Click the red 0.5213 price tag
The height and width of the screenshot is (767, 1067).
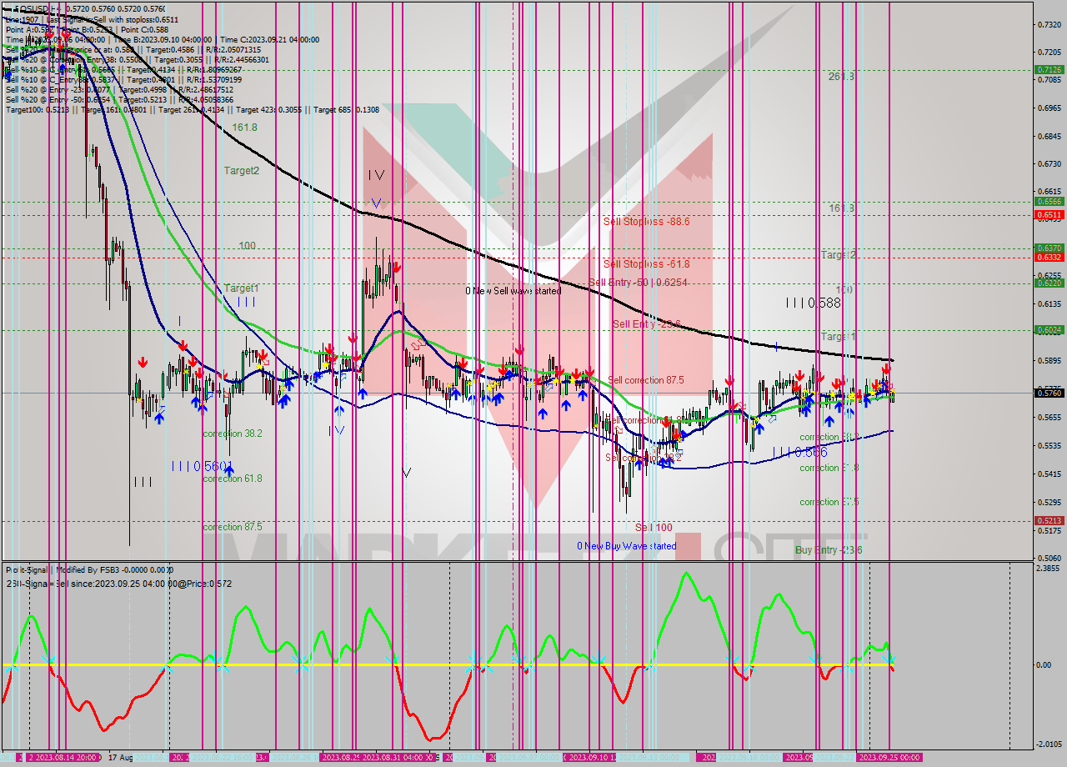pos(1048,520)
